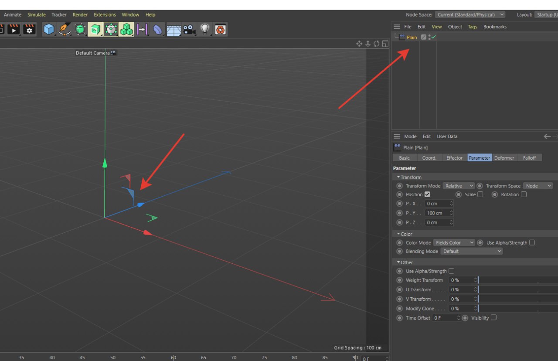Viewport: 558px width, 361px height.
Task: Toggle Plain object's visibility dots
Action: (429, 37)
